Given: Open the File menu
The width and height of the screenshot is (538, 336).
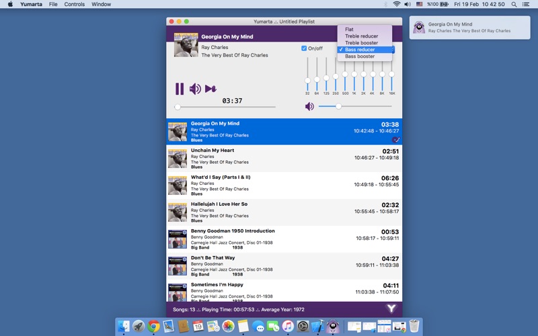Looking at the screenshot, I should click(53, 5).
